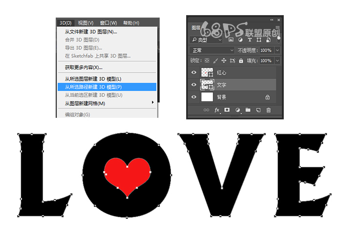
Task: Hide the 红心 layer with its eye icon
Action: [x=194, y=73]
